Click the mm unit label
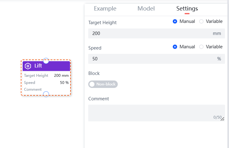Viewport: 229px width, 148px height. (x=217, y=33)
